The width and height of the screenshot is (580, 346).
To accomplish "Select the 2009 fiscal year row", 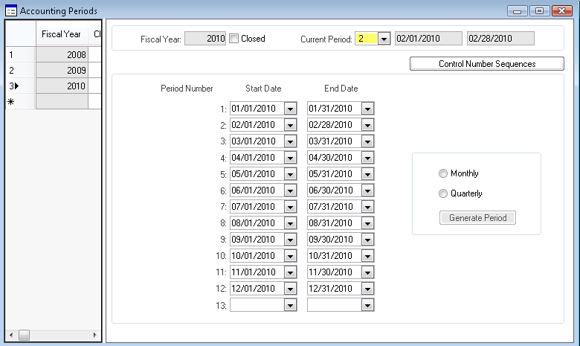I will coord(62,71).
